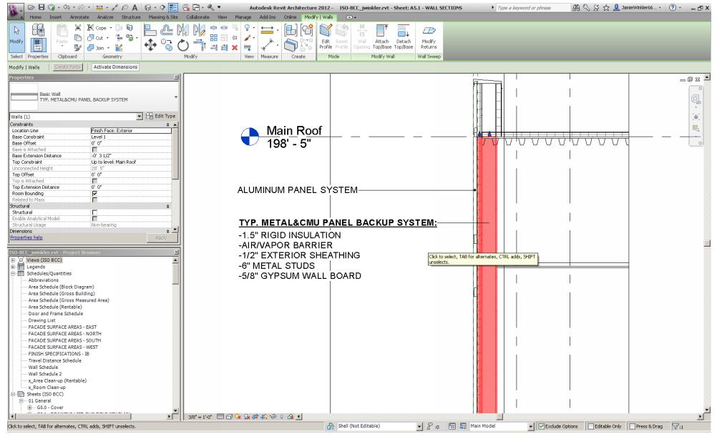Viewport: 722px width, 439px height.
Task: Click the Save icon in quick access toolbar
Action: click(x=42, y=7)
